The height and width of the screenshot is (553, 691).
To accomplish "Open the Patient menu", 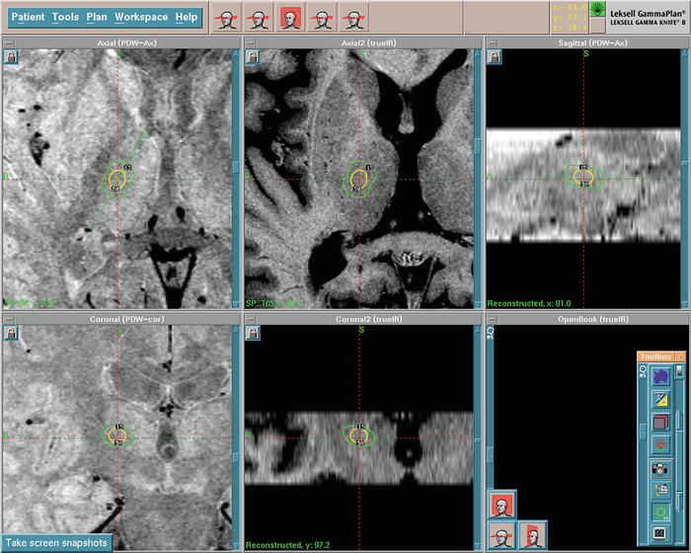I will 26,17.
